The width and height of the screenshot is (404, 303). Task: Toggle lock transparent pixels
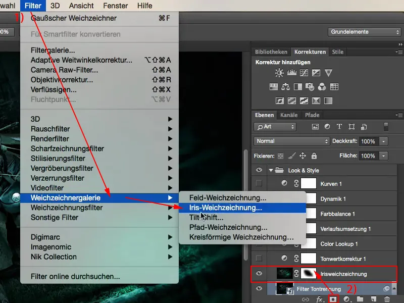pyautogui.click(x=281, y=156)
